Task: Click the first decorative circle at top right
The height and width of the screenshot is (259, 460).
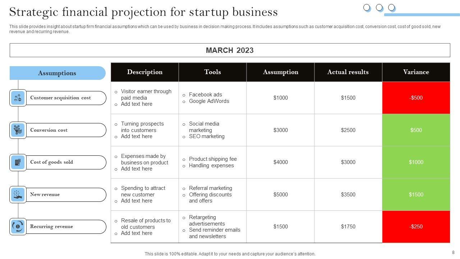Action: click(367, 8)
